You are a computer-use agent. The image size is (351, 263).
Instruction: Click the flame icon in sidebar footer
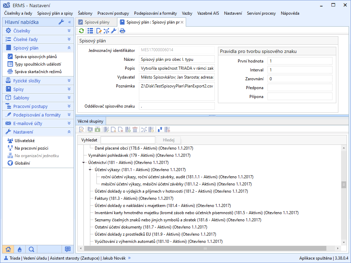[x=19, y=249]
